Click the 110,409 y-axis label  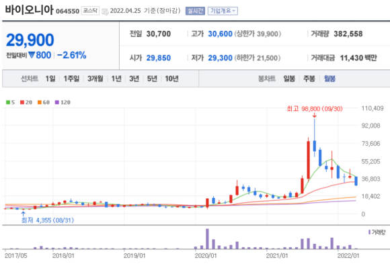click(x=373, y=108)
